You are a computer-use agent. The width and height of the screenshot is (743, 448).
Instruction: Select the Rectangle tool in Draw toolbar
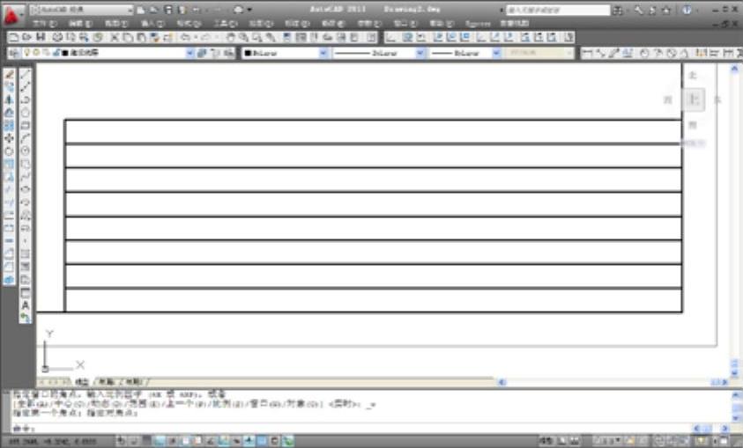(x=25, y=125)
